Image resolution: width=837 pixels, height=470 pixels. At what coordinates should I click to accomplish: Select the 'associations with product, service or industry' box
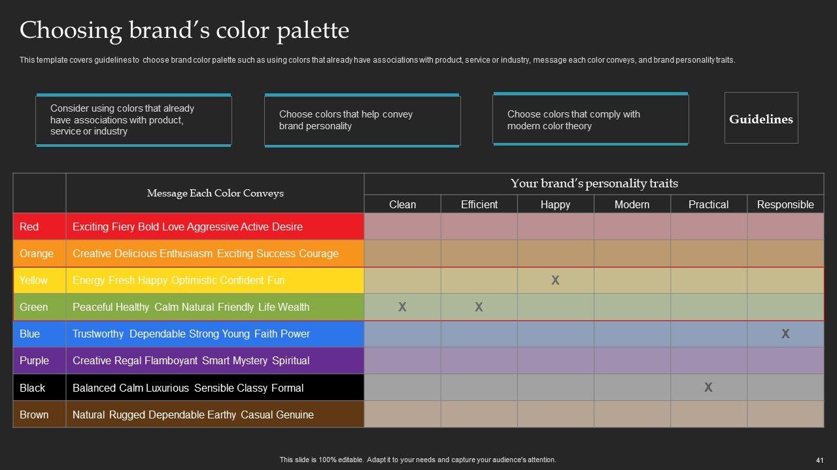pos(133,120)
